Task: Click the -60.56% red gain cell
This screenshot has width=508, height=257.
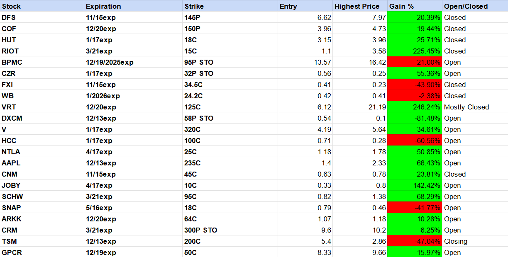Action: 415,141
